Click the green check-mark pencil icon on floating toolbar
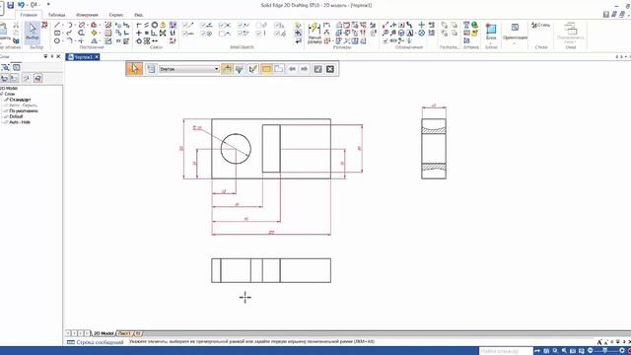 pos(252,69)
